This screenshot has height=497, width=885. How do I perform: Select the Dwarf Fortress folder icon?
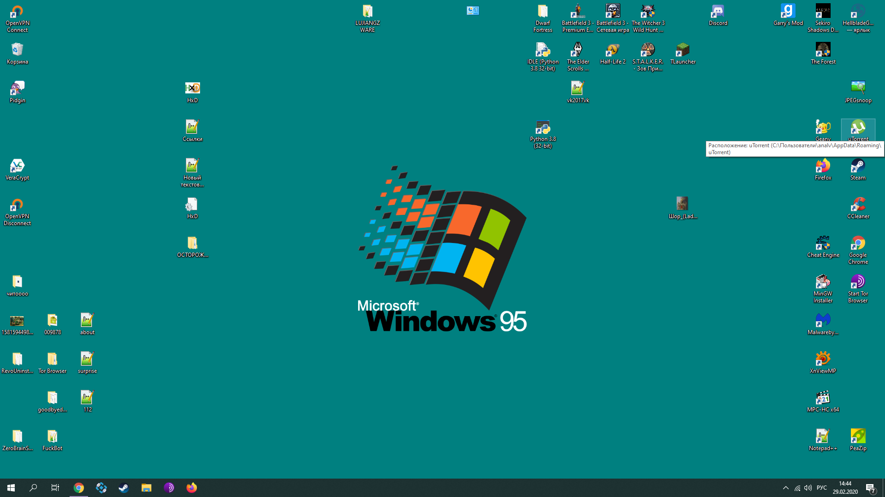coord(543,18)
